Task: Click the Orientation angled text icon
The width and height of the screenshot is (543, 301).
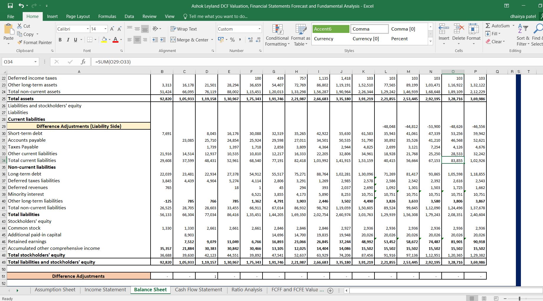Action: point(155,29)
